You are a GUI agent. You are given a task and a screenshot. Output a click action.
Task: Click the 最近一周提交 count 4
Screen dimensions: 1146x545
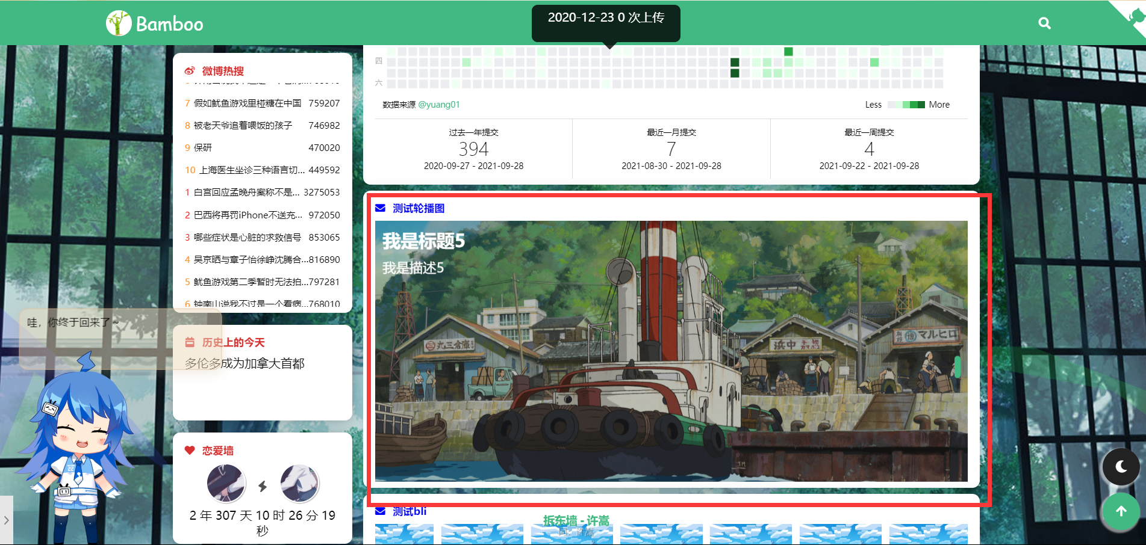click(x=869, y=149)
